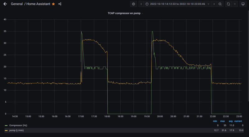The image size is (249, 137).
Task: Change pomp (L/min) yellow series color
Action: click(6, 130)
